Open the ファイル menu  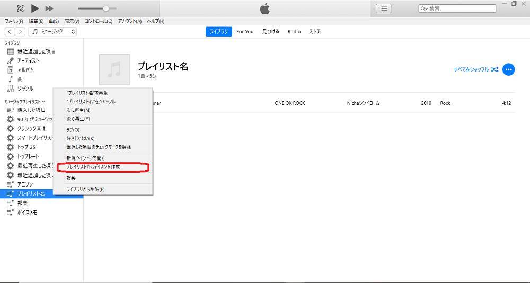(x=14, y=21)
